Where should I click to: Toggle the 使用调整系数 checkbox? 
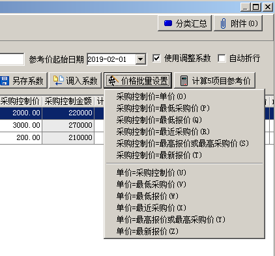[x=156, y=59]
